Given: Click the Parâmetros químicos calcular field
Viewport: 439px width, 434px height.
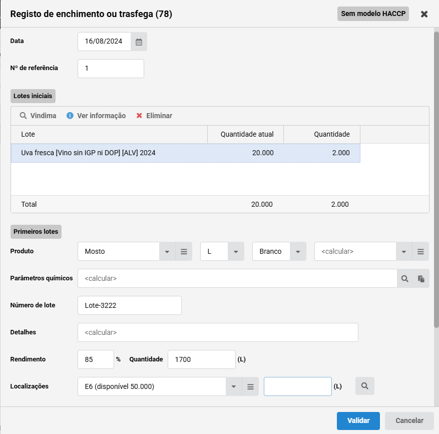Looking at the screenshot, I should click(x=237, y=279).
